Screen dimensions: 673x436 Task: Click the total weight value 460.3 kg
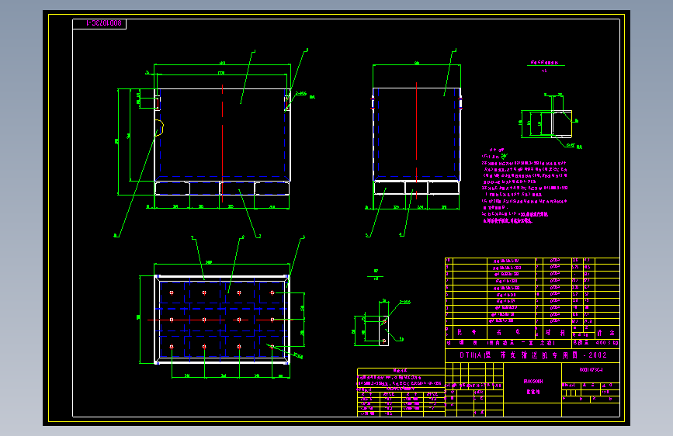click(x=607, y=343)
